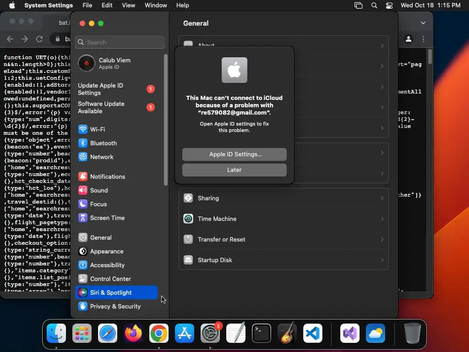Open the View menu

click(x=129, y=5)
